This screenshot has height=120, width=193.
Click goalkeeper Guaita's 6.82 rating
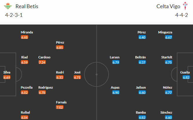point(186,77)
